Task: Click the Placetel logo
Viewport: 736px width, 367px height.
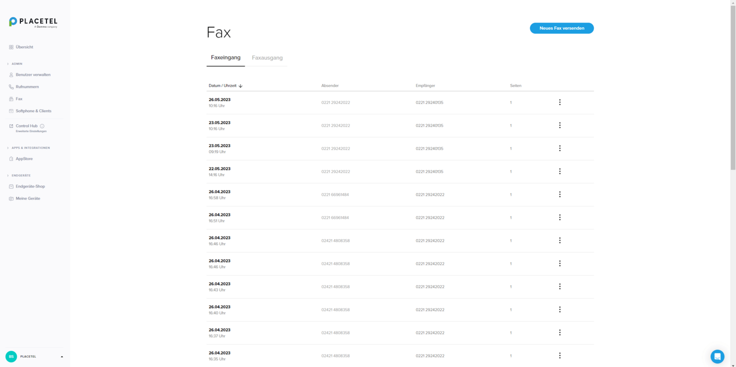Action: point(32,21)
